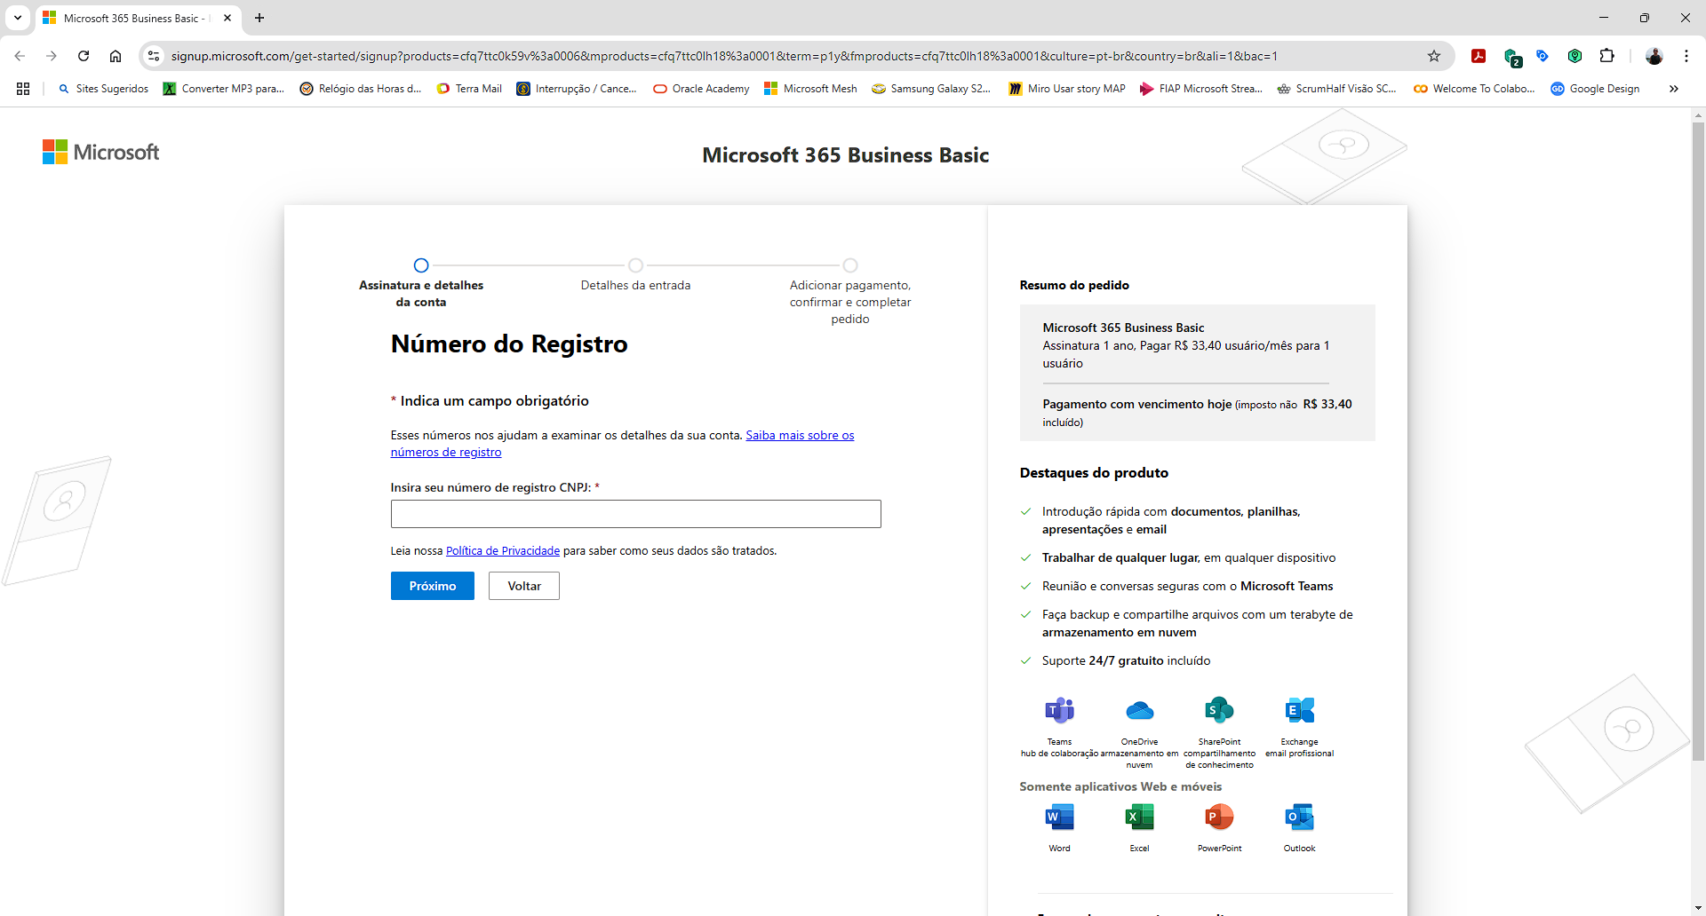
Task: Click the Número do Registro heading
Action: click(509, 344)
